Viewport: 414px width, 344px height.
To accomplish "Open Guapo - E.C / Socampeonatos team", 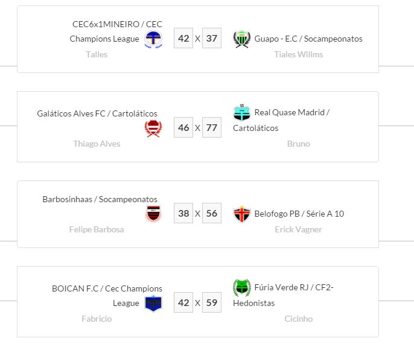I will [308, 39].
